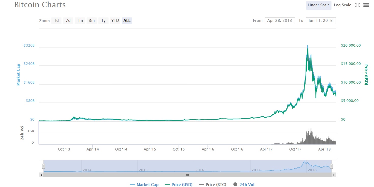Click the 2015 label in navigator
The height and width of the screenshot is (187, 374).
click(x=143, y=170)
